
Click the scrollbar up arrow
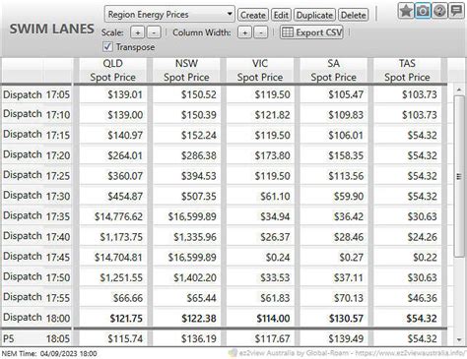pyautogui.click(x=459, y=90)
